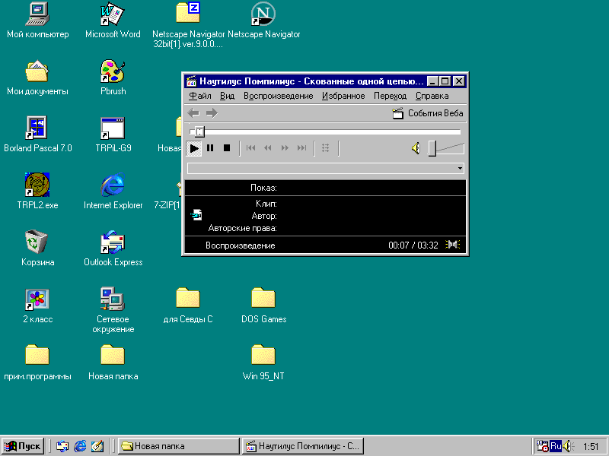Skip to the next track

[302, 148]
